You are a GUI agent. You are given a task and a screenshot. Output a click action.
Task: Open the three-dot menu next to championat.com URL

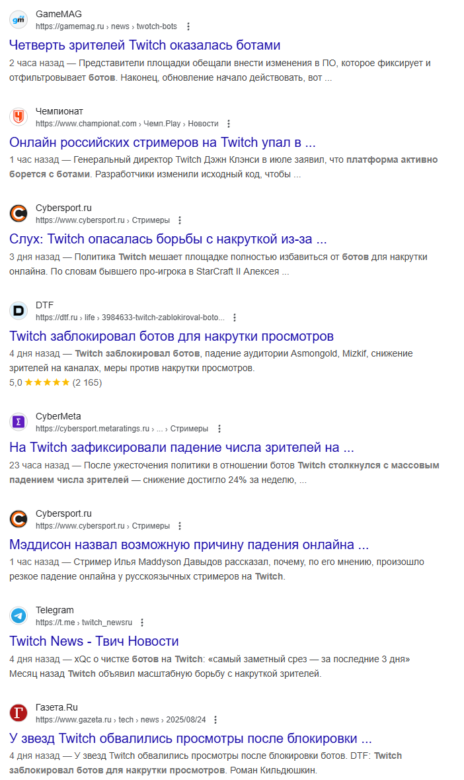(229, 123)
